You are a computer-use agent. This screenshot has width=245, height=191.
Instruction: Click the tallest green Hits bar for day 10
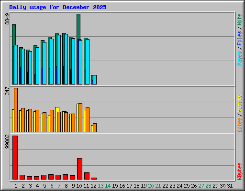(78, 26)
